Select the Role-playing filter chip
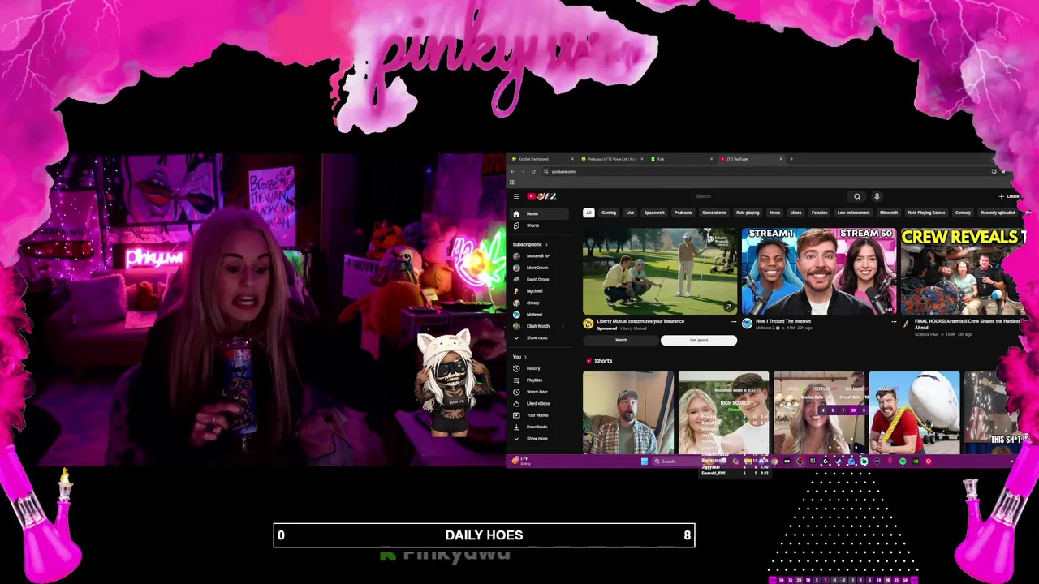1039x584 pixels. 748,213
